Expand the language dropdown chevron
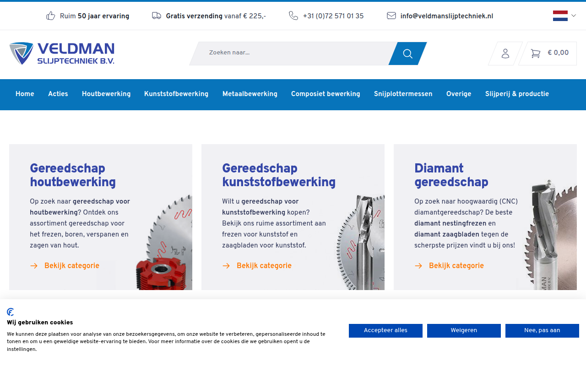The image size is (586, 366). click(574, 16)
